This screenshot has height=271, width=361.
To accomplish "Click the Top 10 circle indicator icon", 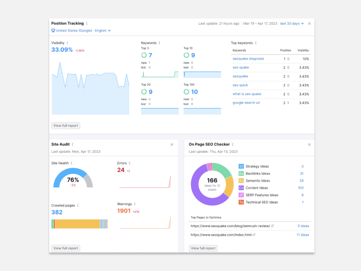I will click(186, 55).
